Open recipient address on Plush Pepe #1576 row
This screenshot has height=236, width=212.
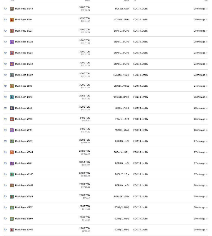point(141,119)
